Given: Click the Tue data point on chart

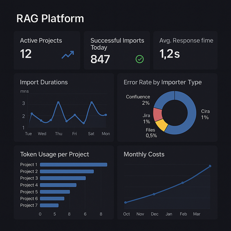Looking at the screenshot, I should [32, 114].
